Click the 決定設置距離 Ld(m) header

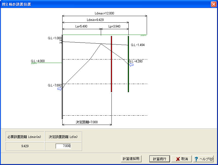click(x=63, y=137)
